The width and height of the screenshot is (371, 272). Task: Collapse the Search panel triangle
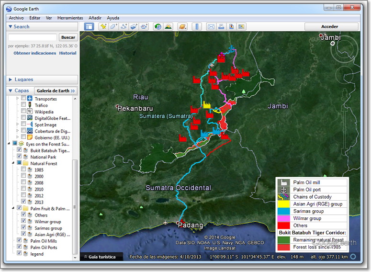[11, 26]
